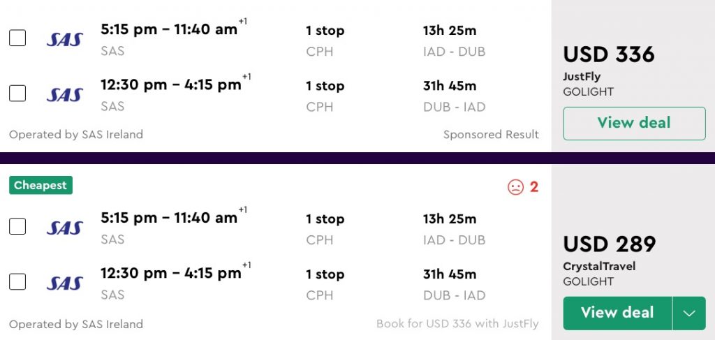Tick checkbox for sponsored 12:30 pm return flight
The height and width of the screenshot is (340, 715).
pos(17,93)
